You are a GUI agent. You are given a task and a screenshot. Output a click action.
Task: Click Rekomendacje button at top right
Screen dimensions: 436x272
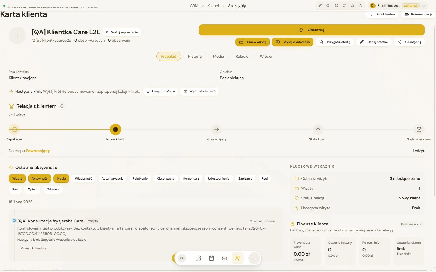pos(419,14)
